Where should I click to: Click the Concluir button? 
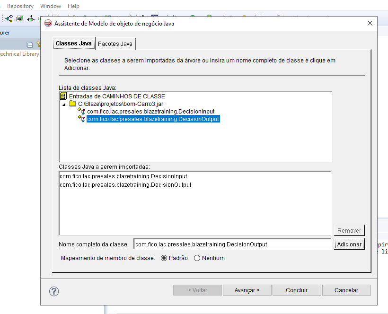[x=297, y=290]
